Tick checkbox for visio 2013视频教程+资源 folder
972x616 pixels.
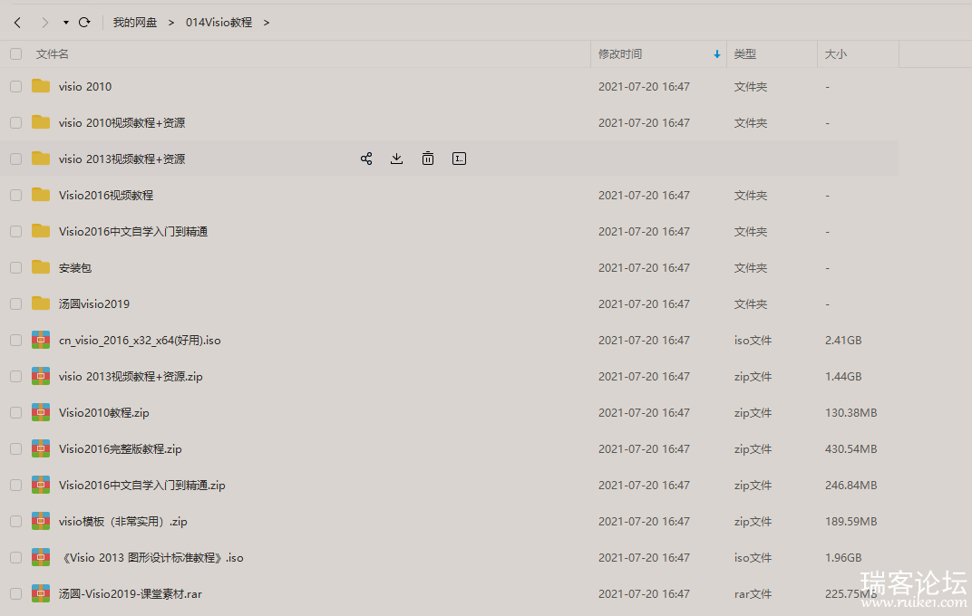[16, 159]
